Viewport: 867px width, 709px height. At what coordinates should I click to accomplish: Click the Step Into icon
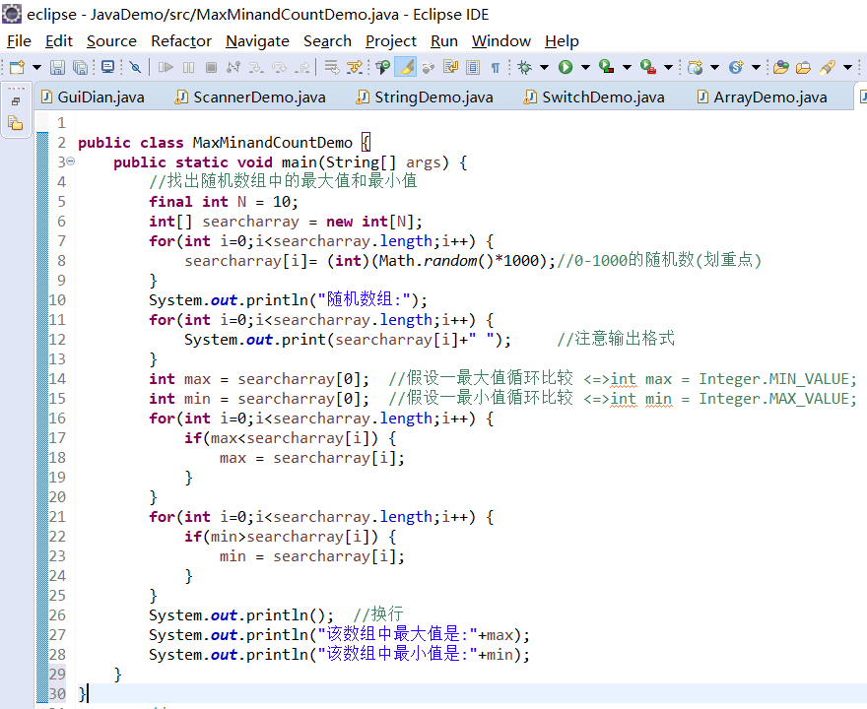(x=256, y=67)
